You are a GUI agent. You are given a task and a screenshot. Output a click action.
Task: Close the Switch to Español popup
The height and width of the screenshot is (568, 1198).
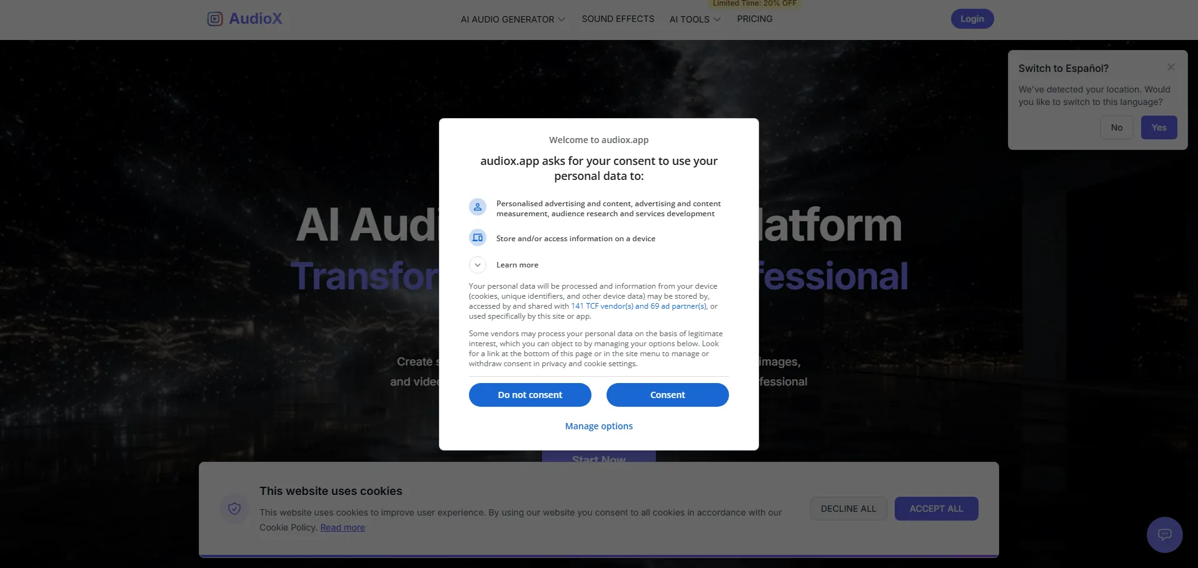(x=1170, y=67)
